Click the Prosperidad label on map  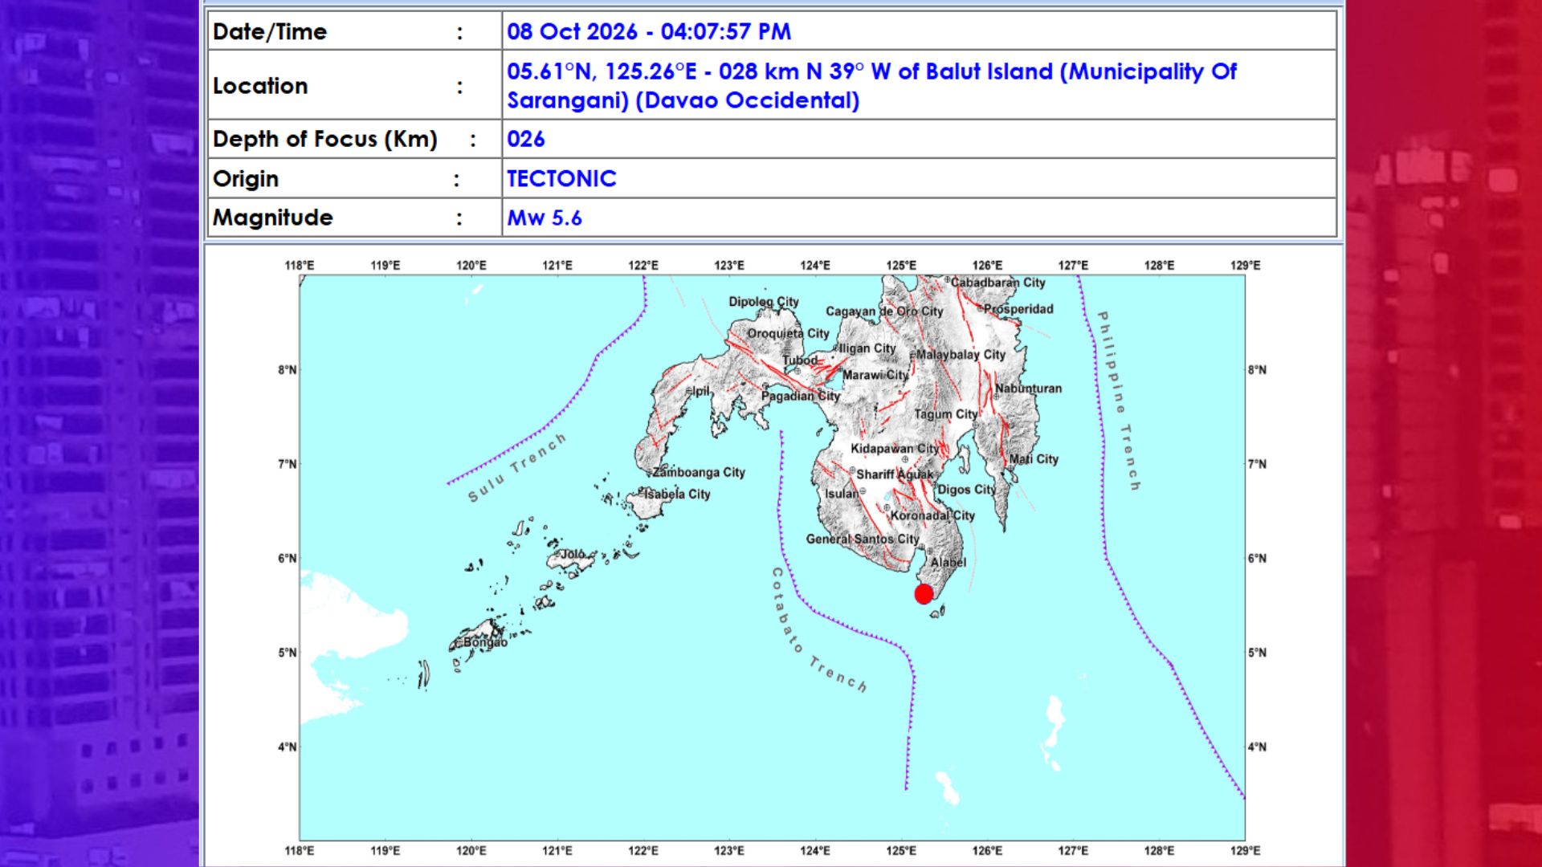(x=1018, y=309)
